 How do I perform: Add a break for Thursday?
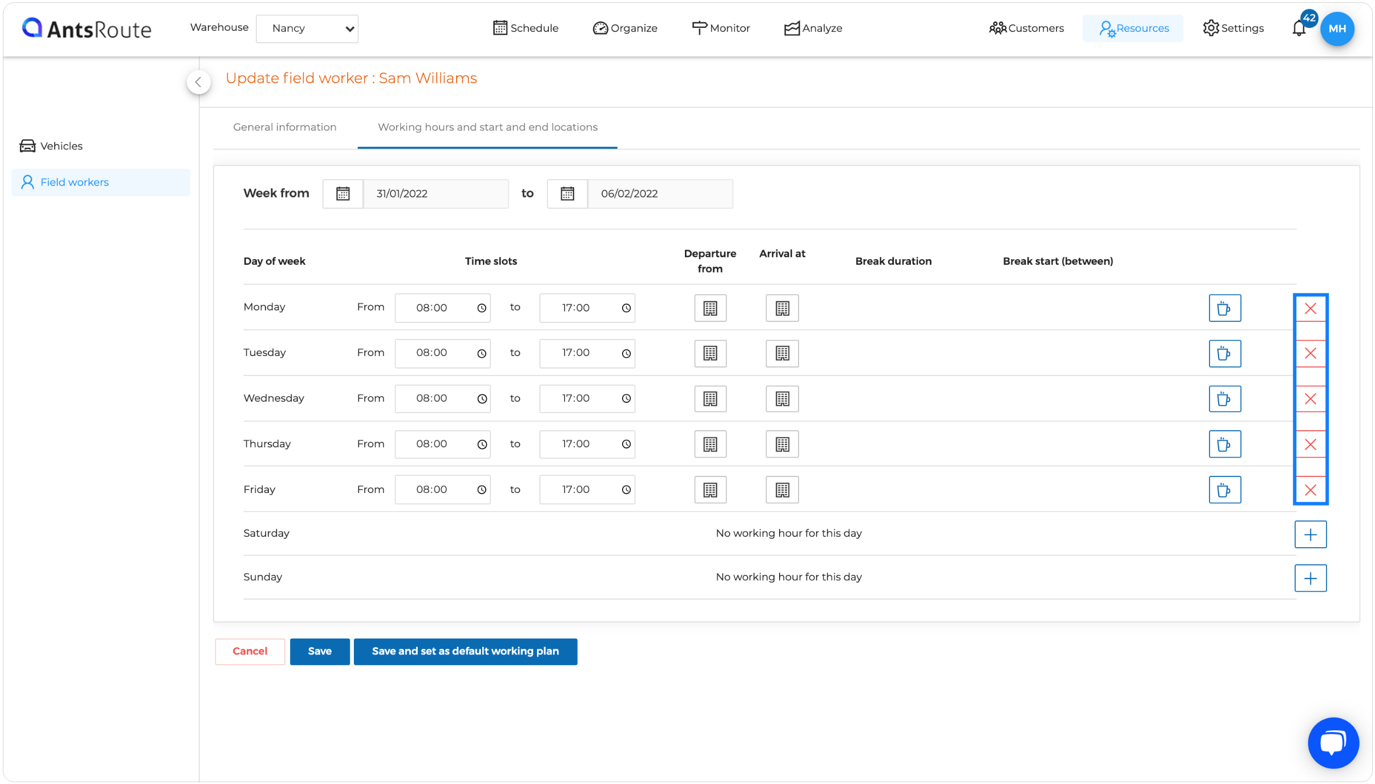point(1224,444)
